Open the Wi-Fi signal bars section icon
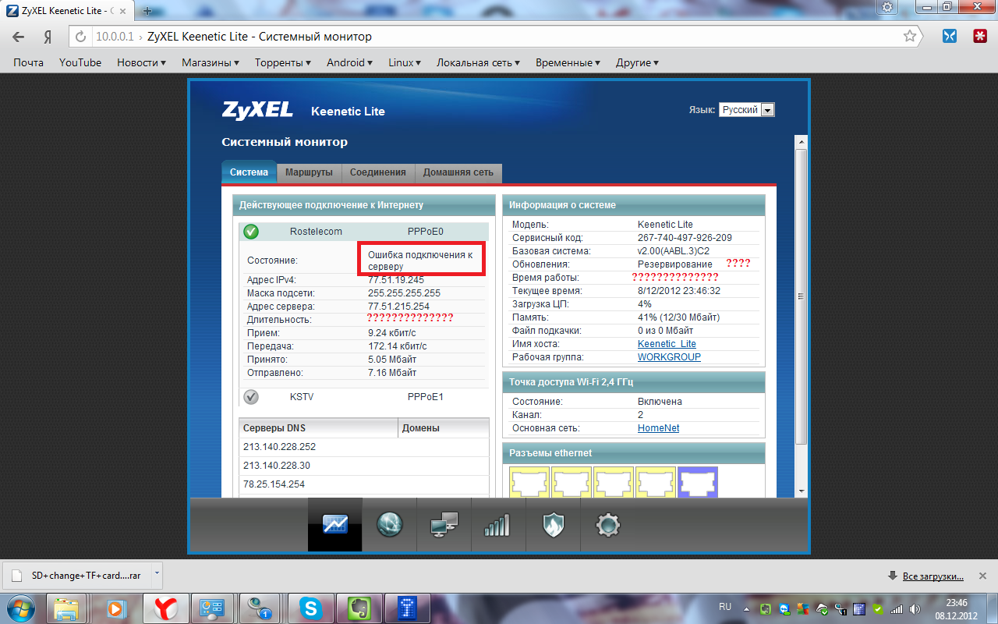The width and height of the screenshot is (998, 624). click(497, 525)
